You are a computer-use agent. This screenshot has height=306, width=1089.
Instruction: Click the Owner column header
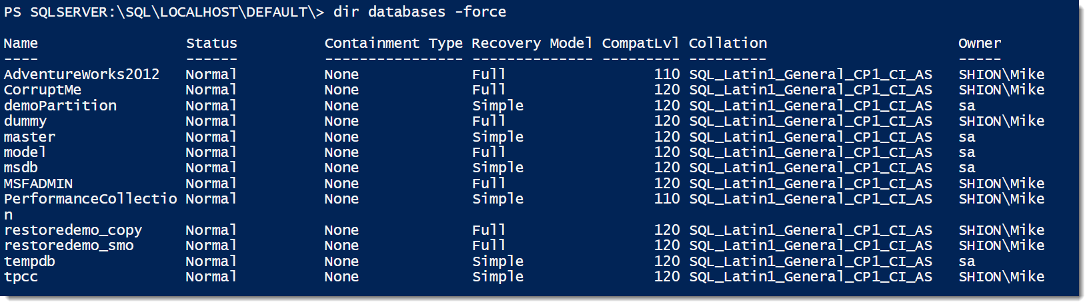(x=980, y=43)
